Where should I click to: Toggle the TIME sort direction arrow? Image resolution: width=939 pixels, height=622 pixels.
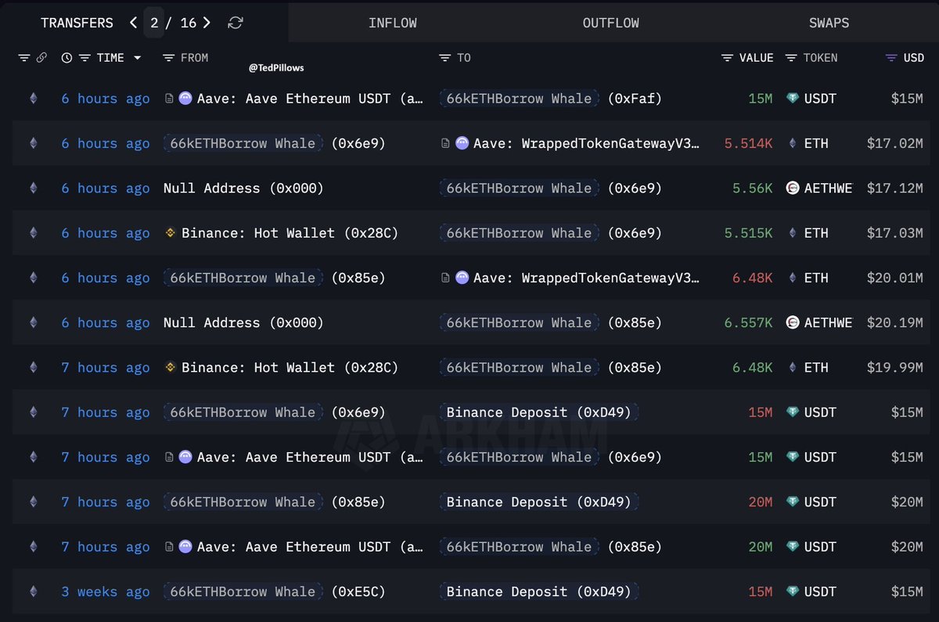click(x=138, y=58)
